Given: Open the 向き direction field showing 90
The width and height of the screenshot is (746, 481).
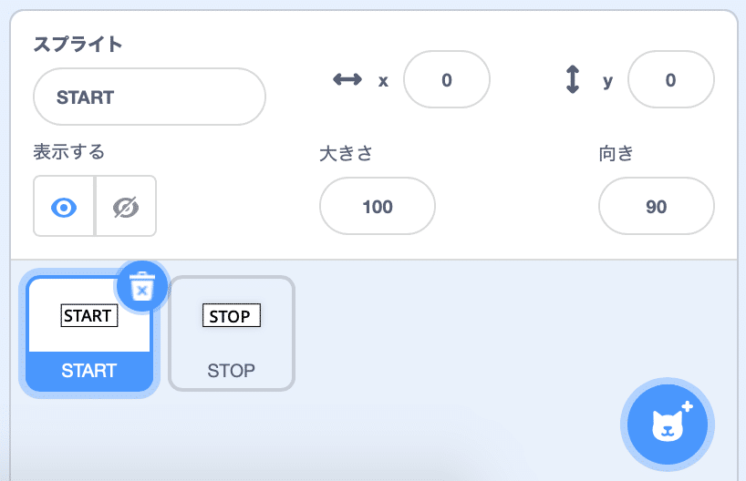Looking at the screenshot, I should tap(656, 206).
